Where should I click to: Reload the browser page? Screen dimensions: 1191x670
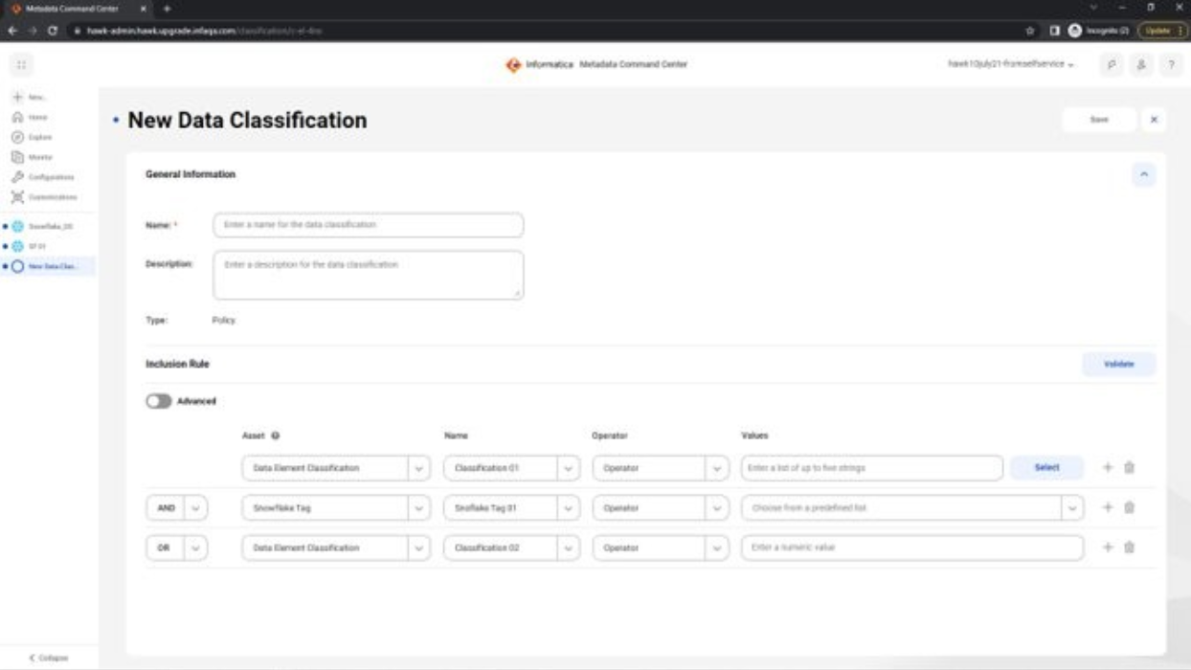pyautogui.click(x=52, y=31)
